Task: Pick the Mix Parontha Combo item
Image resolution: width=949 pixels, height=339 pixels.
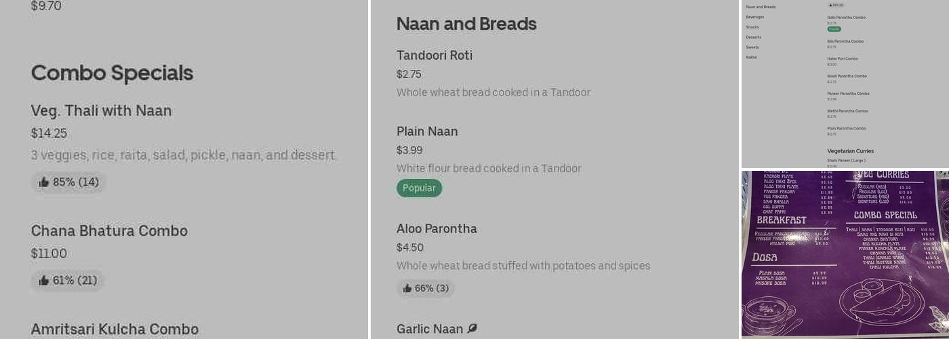Action: tap(845, 41)
